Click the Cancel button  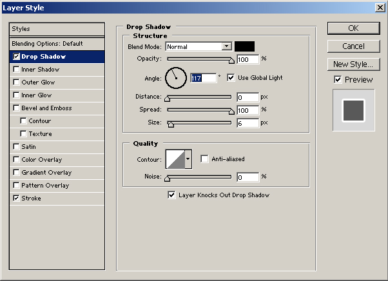(354, 46)
